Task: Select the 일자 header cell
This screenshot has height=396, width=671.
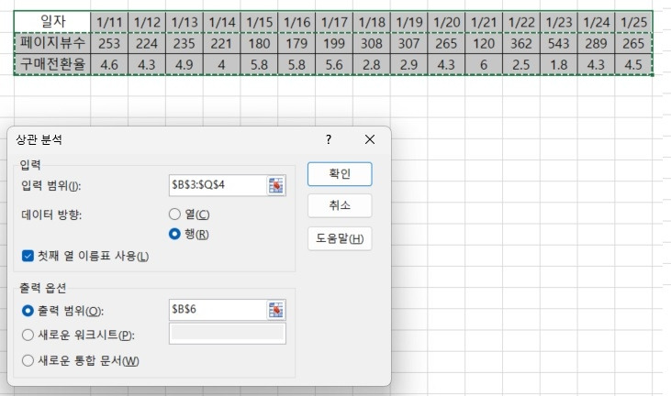Action: point(52,21)
